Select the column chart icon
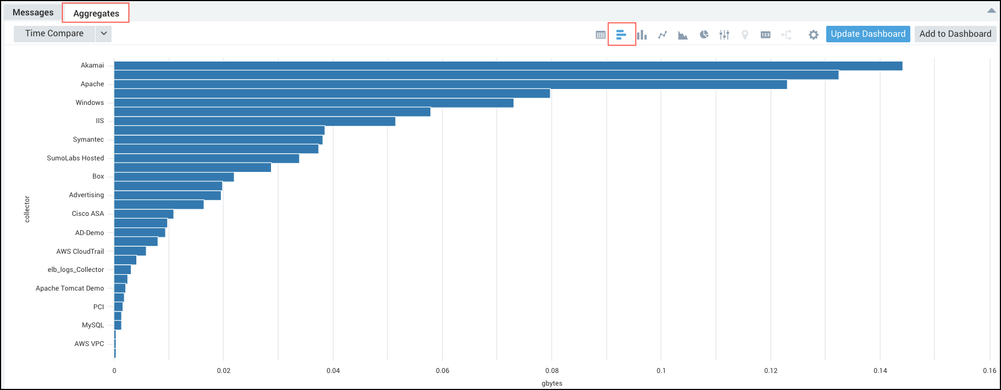The height and width of the screenshot is (390, 1001). coord(641,35)
